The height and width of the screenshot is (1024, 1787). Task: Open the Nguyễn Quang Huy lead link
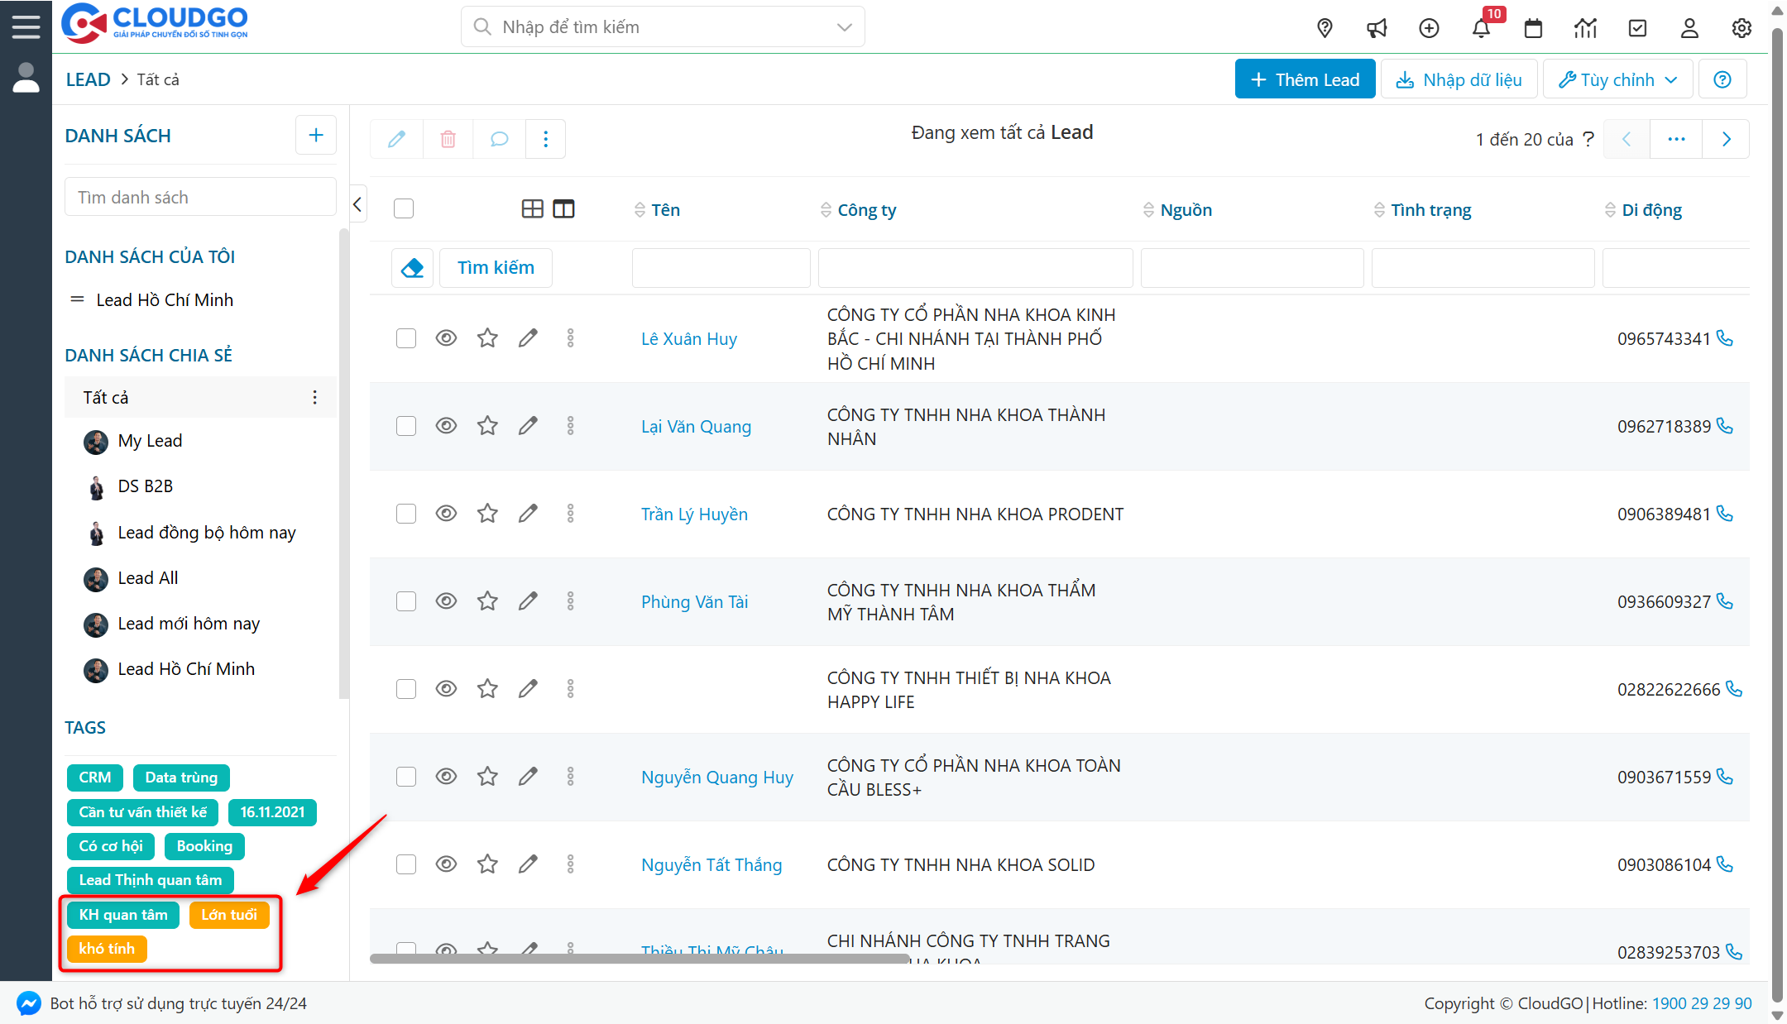pos(716,777)
